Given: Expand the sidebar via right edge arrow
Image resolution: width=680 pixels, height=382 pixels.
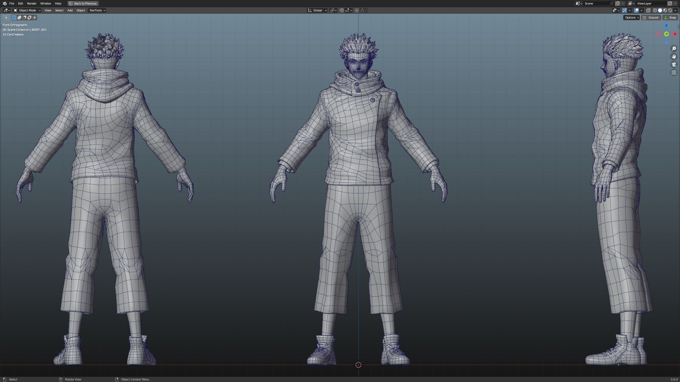Looking at the screenshot, I should (679, 26).
